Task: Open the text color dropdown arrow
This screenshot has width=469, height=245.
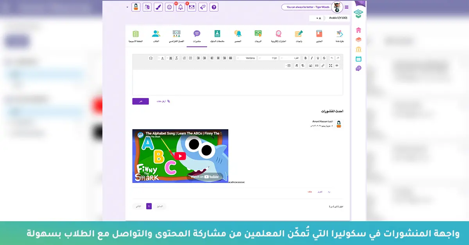Action: click(159, 58)
